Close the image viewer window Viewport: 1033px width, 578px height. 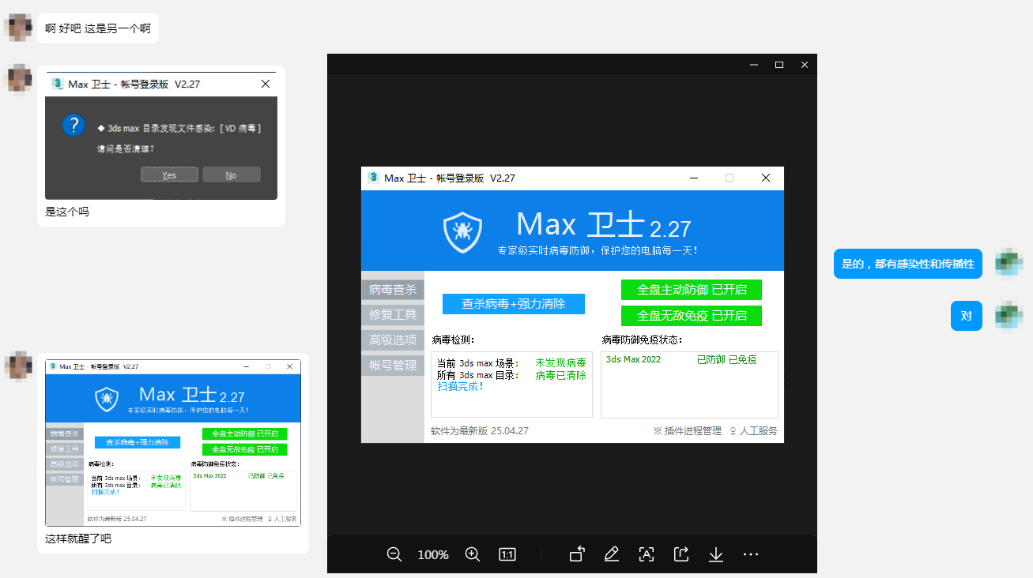click(805, 65)
